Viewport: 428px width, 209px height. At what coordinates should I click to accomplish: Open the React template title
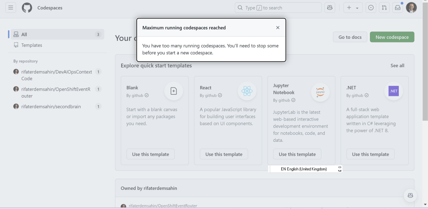pyautogui.click(x=206, y=88)
